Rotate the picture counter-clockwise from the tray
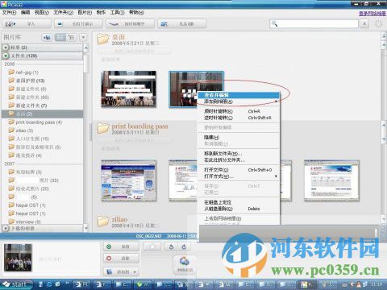Image resolution: width=387 pixels, height=290 pixels. [x=171, y=246]
